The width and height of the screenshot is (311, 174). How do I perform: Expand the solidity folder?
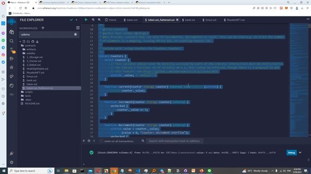tap(31, 53)
